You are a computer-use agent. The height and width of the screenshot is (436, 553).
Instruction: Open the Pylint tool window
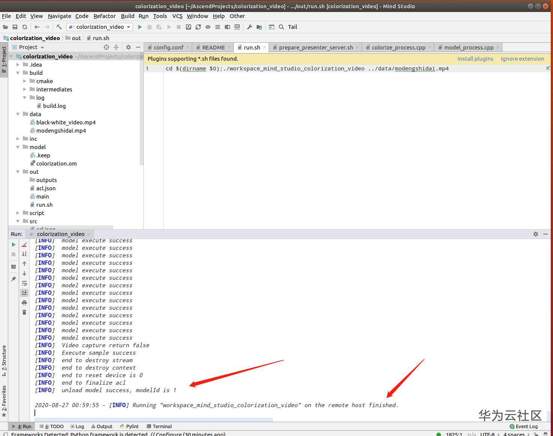point(129,426)
